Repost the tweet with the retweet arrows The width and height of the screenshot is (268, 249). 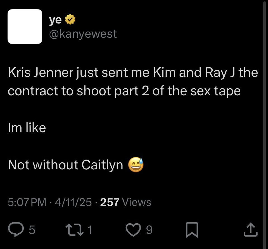click(75, 230)
